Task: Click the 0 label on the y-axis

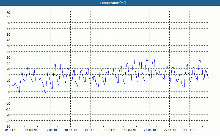Action: pyautogui.click(x=9, y=92)
